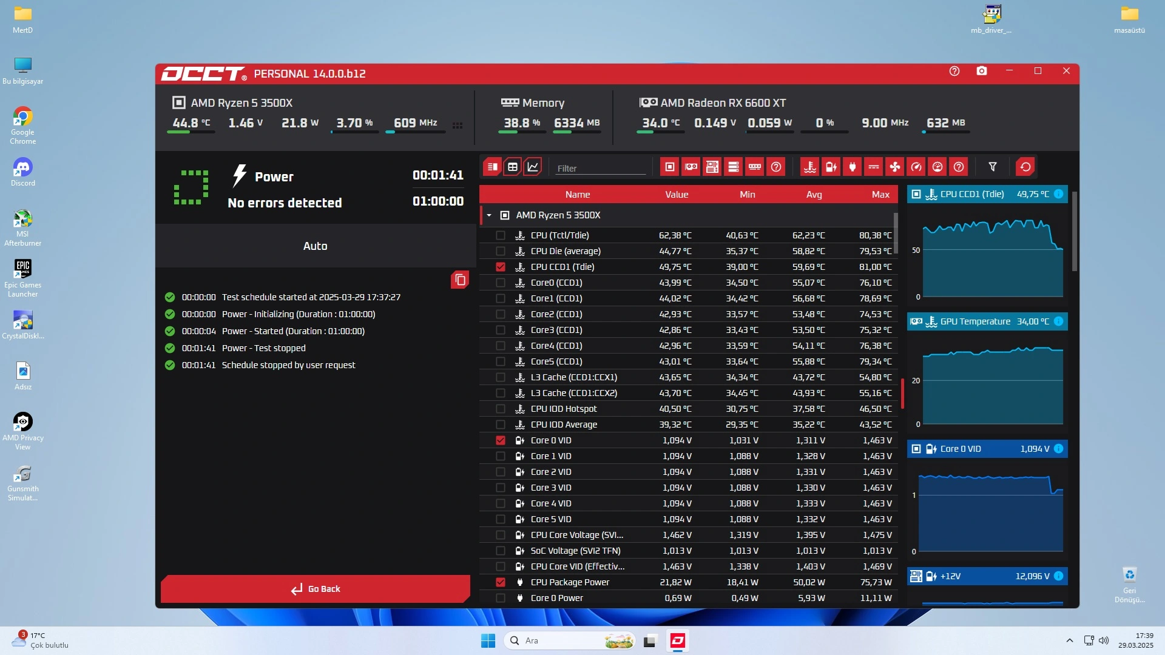
Task: Sort table by the Value column header
Action: click(677, 195)
